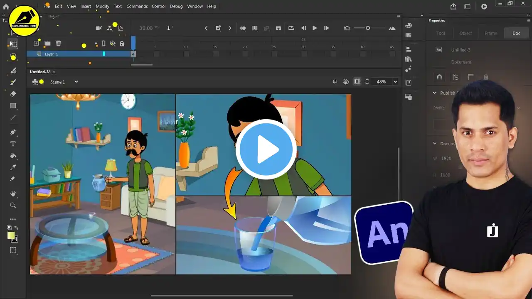Toggle clip content outside stage
This screenshot has height=299, width=532.
[357, 82]
